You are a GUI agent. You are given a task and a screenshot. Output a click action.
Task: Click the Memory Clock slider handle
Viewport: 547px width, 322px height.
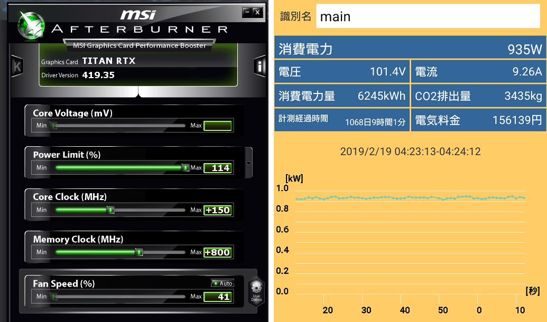coord(139,252)
